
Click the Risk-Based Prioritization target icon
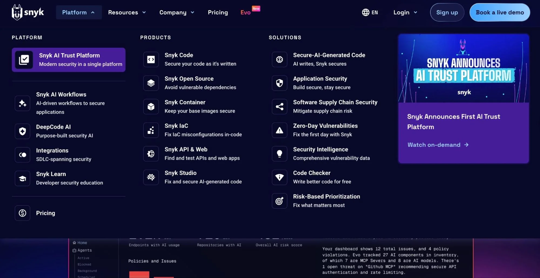(x=279, y=201)
